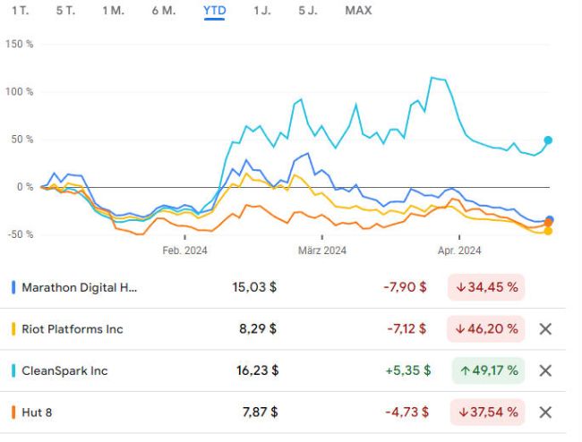Choose the 1 J. time range tab
The image size is (582, 442).
coord(262,11)
